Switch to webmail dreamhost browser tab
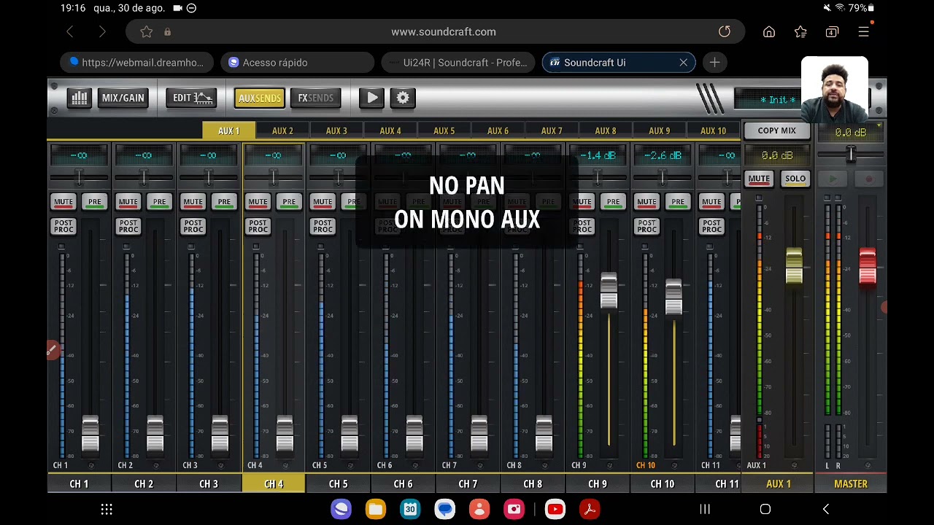Screen dimensions: 934x525 point(137,63)
